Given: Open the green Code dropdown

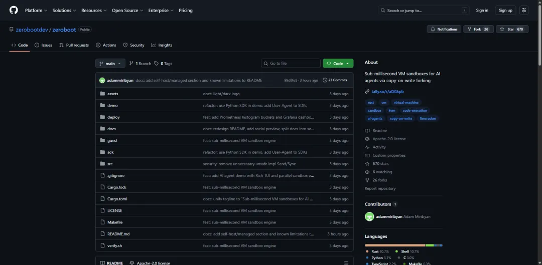Looking at the screenshot, I should (338, 64).
